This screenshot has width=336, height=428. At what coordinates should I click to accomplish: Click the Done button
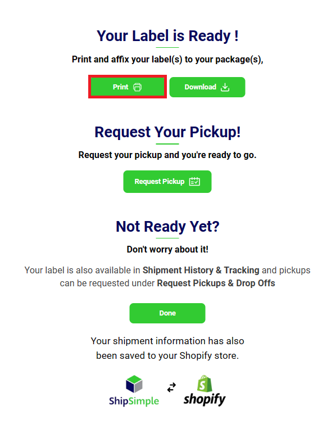coord(167,313)
